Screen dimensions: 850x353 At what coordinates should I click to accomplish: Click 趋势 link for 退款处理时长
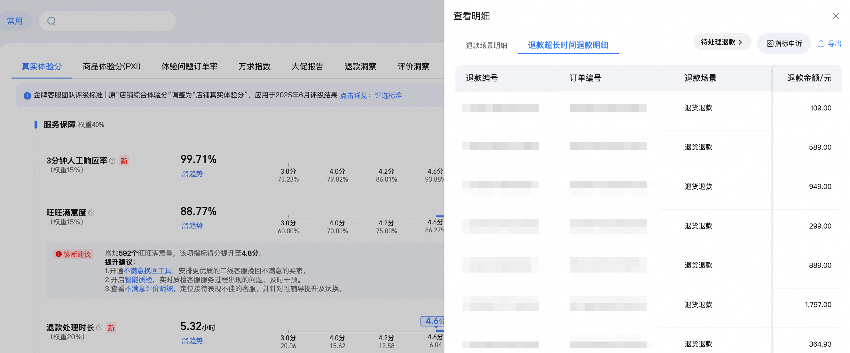click(x=192, y=341)
